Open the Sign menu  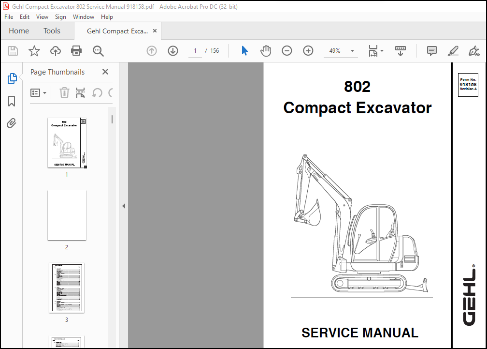pyautogui.click(x=60, y=17)
